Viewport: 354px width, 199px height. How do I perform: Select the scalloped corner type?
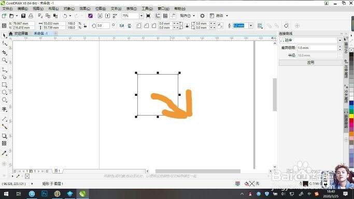click(146, 26)
